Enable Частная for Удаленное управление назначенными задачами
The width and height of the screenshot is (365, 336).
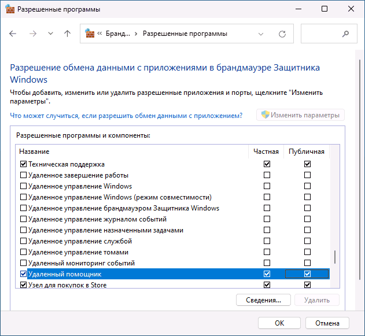pos(267,230)
